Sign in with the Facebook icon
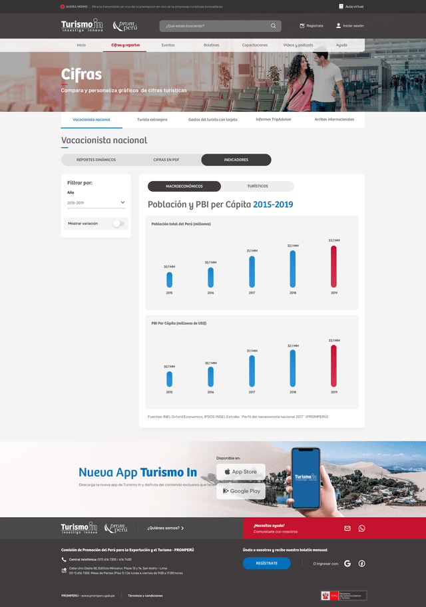426x607 pixels. [361, 563]
